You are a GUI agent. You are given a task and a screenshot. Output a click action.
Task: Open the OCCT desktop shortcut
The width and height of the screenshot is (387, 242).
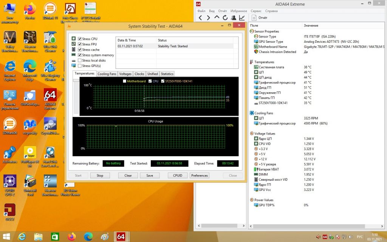tap(10, 212)
